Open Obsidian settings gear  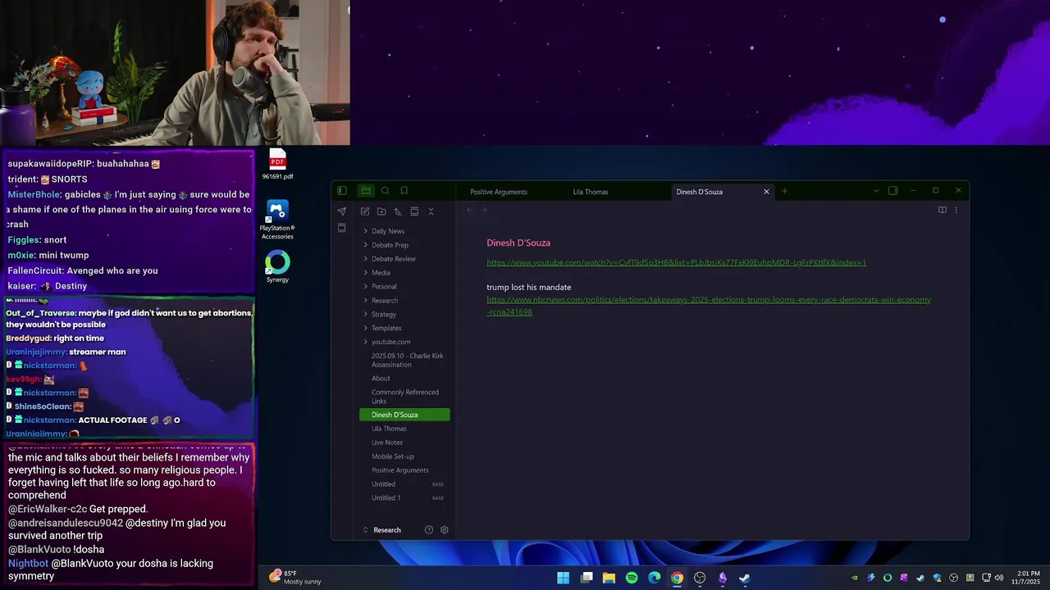click(445, 530)
